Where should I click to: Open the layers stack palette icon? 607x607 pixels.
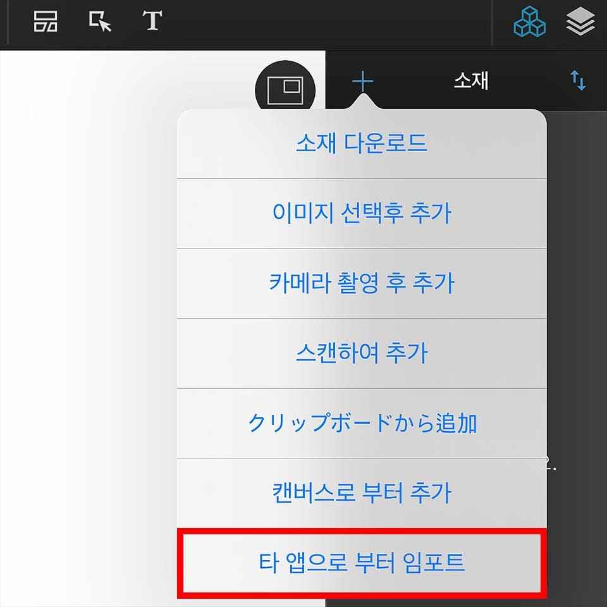point(580,21)
